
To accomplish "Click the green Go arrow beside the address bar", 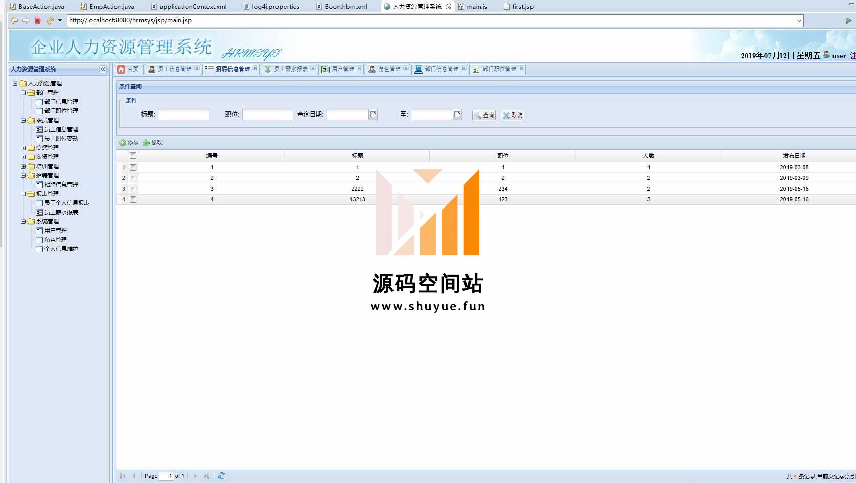I will coord(848,20).
